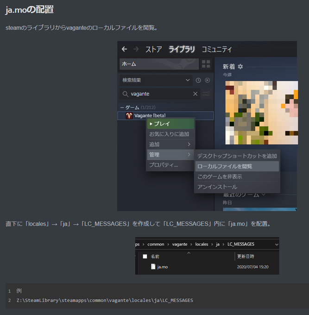Open the ストア tab
The width and height of the screenshot is (309, 315).
[x=153, y=50]
